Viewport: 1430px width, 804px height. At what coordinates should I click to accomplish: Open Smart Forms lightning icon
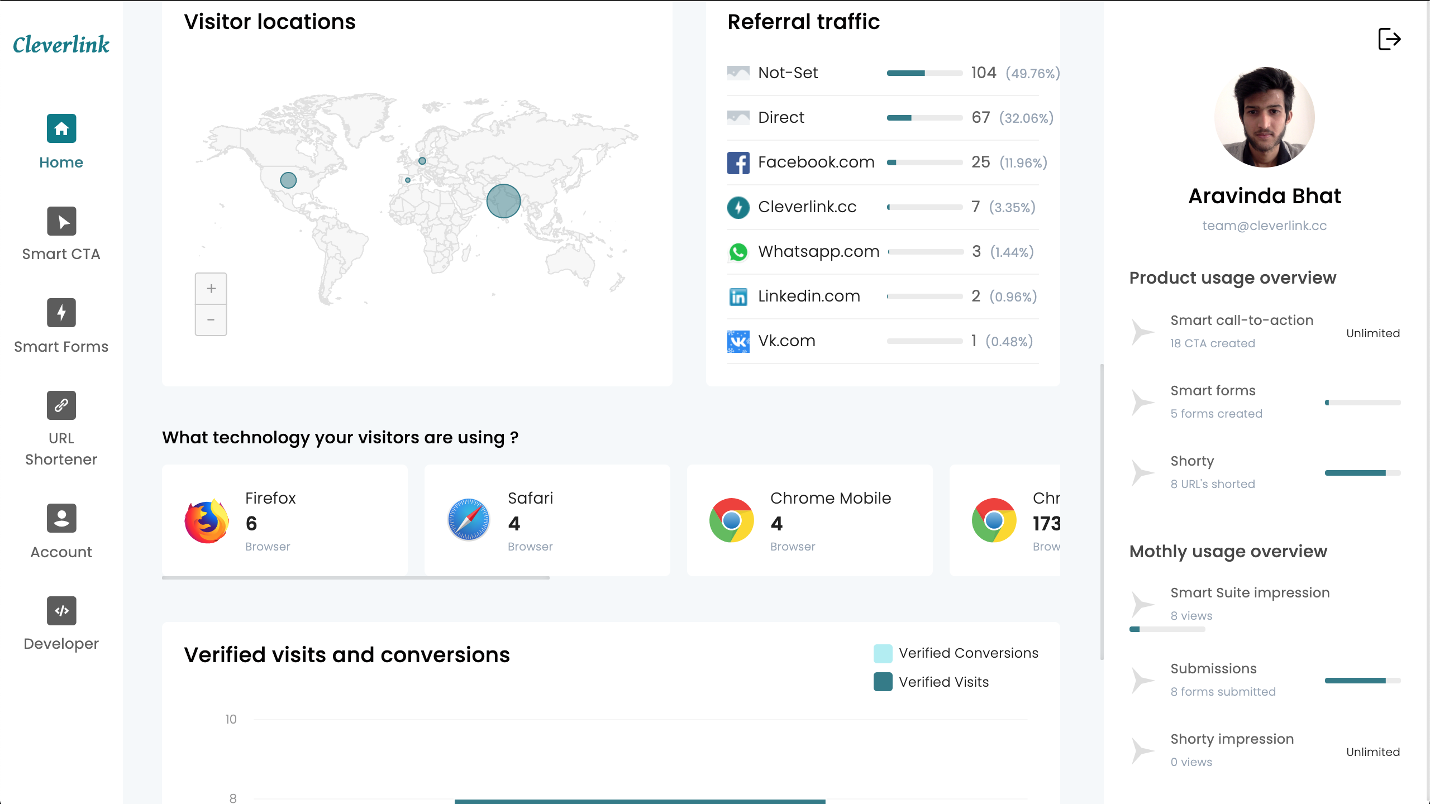point(61,313)
